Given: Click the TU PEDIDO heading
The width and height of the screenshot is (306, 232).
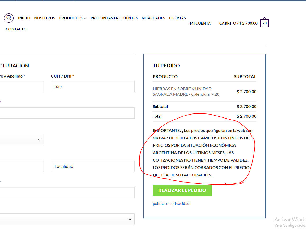Looking at the screenshot, I should (x=166, y=66).
